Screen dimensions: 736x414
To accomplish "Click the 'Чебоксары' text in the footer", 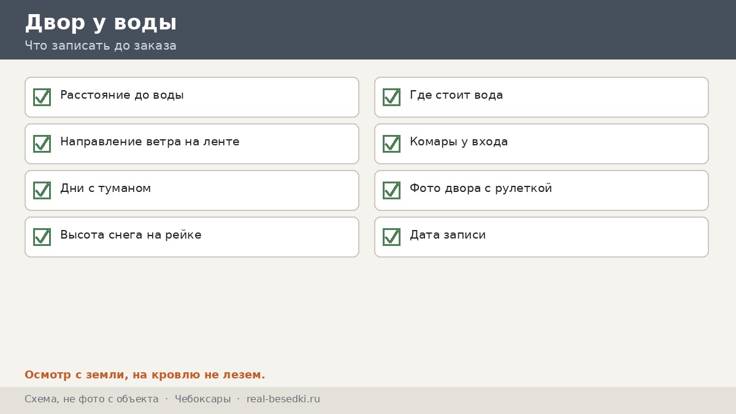I will click(x=203, y=399).
